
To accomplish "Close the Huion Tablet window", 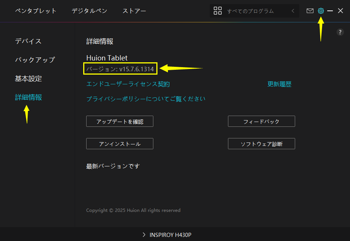I will pyautogui.click(x=340, y=11).
